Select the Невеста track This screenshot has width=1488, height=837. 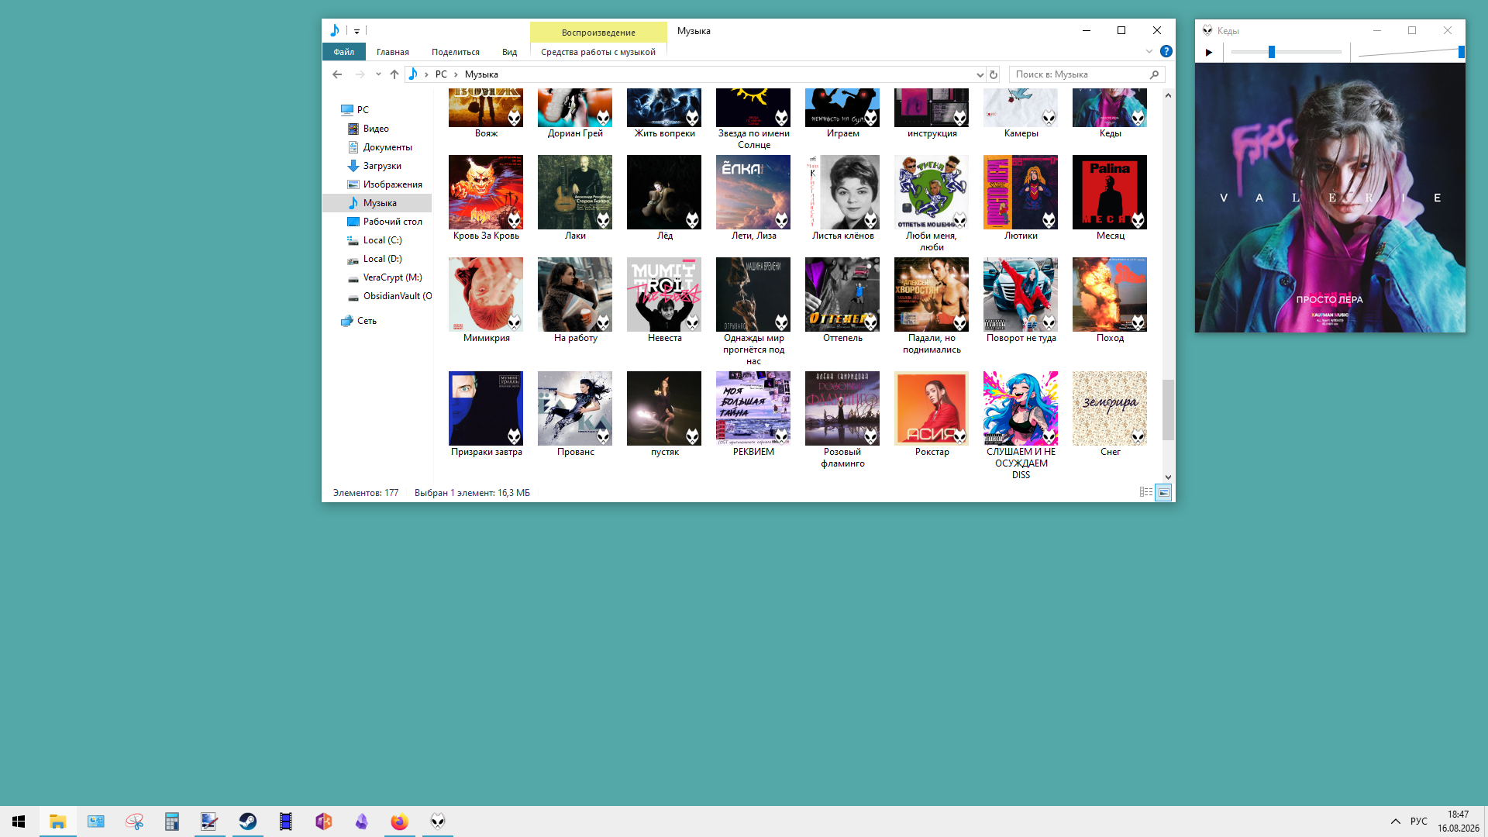(664, 301)
